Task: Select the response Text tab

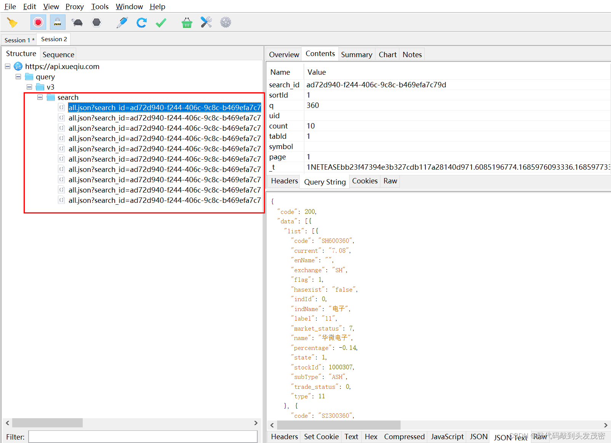Action: click(351, 437)
